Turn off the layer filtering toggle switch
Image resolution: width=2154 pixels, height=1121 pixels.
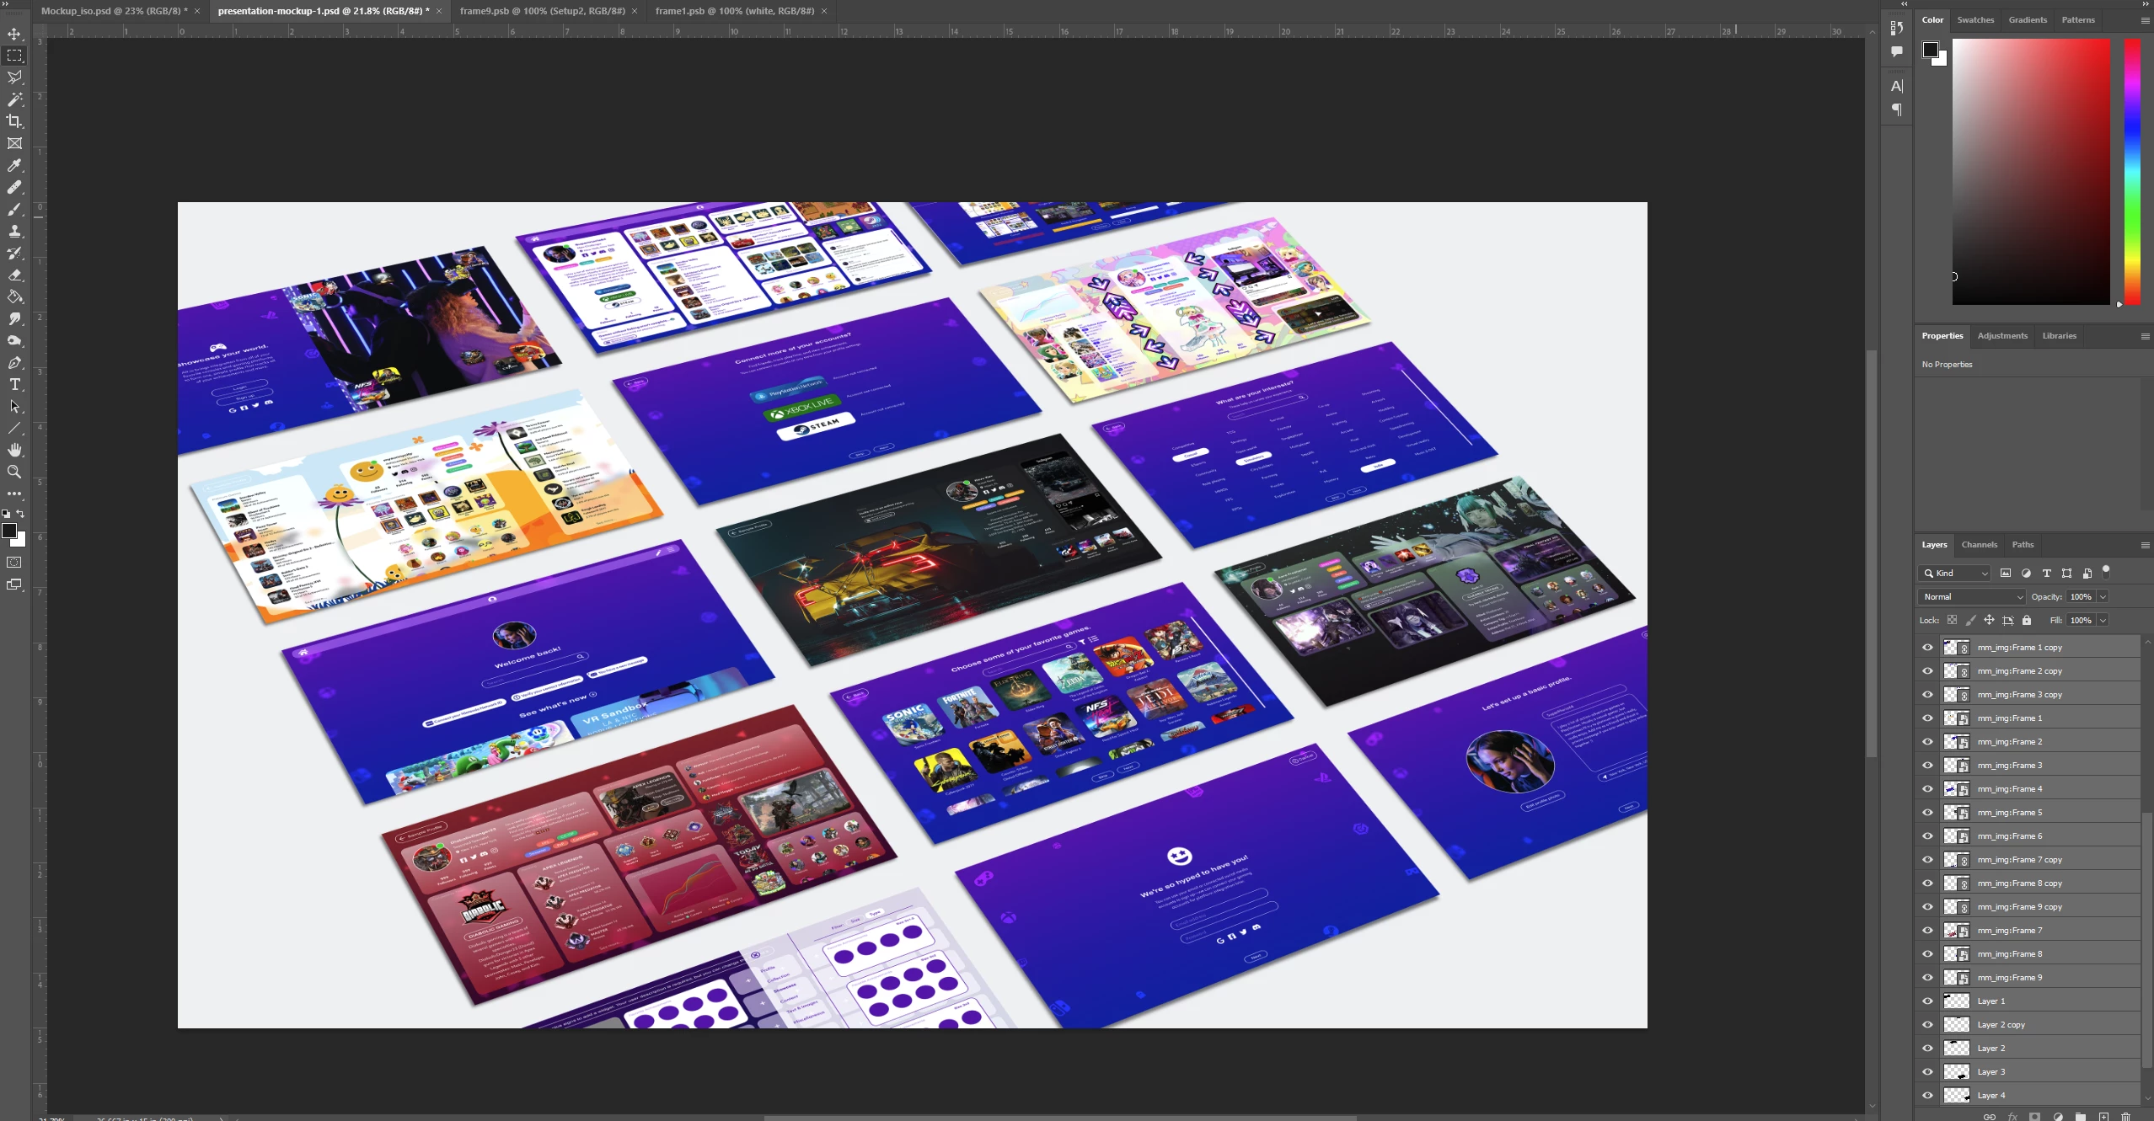tap(2106, 572)
